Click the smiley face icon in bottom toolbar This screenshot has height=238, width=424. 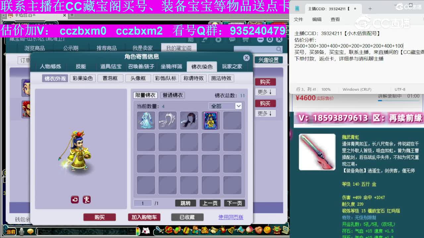[x=267, y=230]
